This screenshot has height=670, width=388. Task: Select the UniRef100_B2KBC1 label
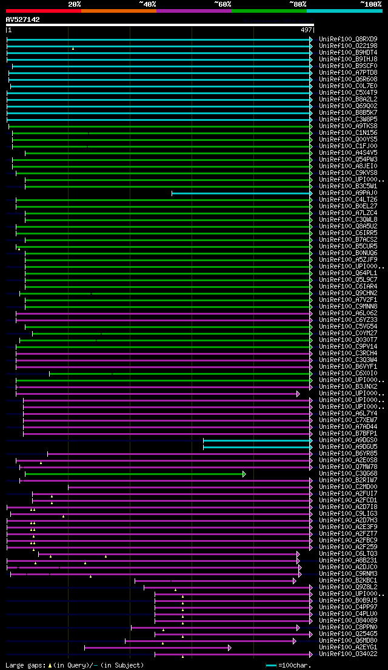348,581
